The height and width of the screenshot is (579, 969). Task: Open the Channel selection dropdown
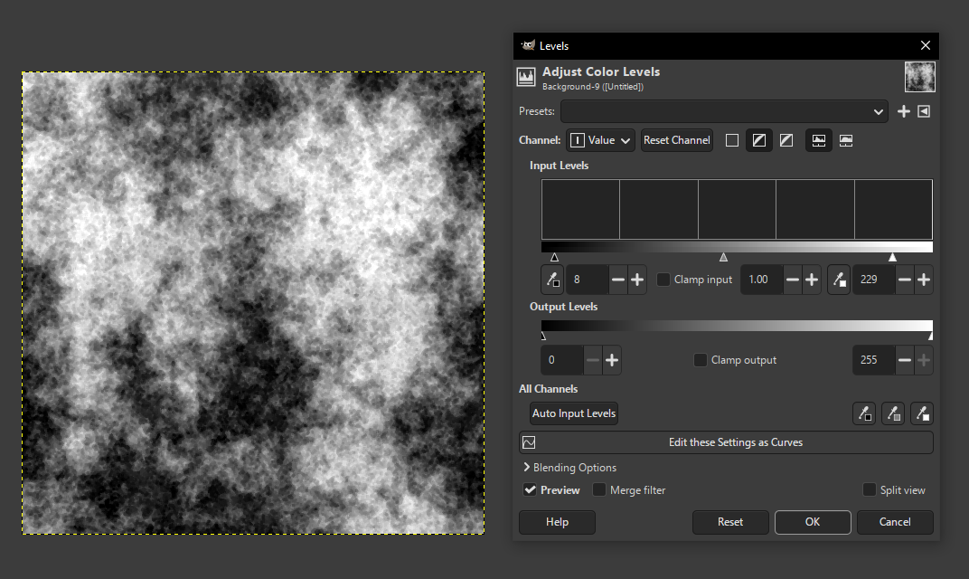600,139
